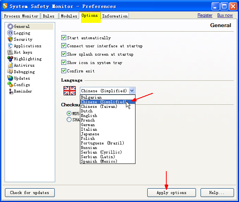Select Japanese from language list

coord(108,134)
